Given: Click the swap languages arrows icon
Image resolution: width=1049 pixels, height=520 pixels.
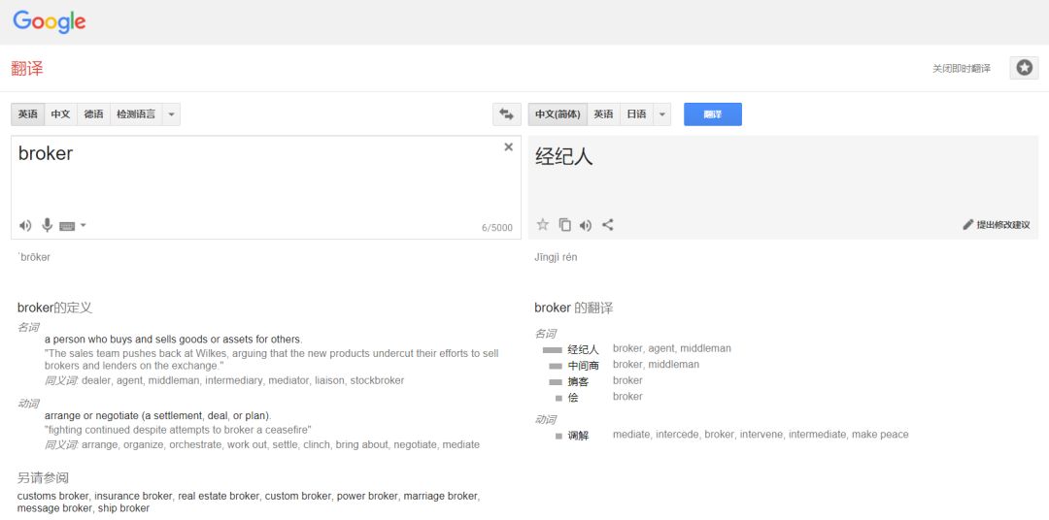Looking at the screenshot, I should pyautogui.click(x=506, y=114).
